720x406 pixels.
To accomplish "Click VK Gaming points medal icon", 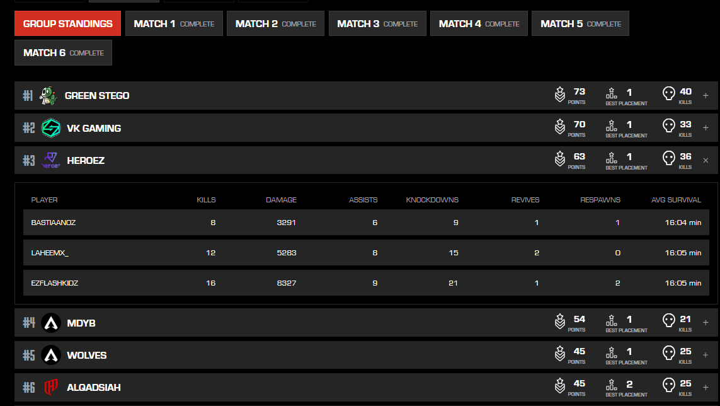I will (560, 127).
